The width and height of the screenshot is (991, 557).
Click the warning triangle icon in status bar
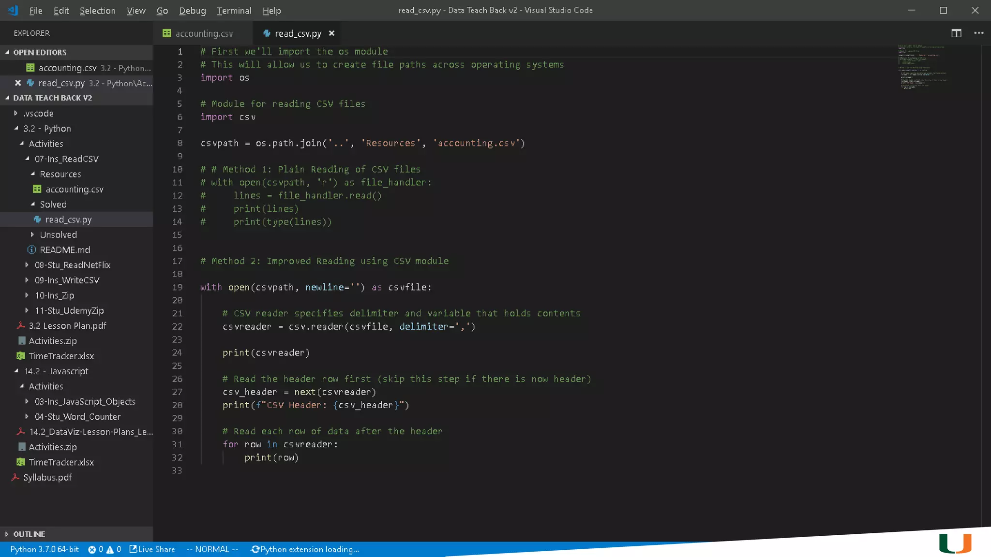click(x=110, y=550)
